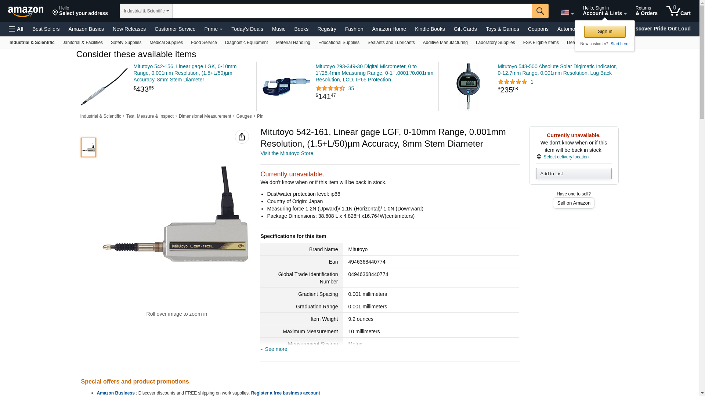This screenshot has width=705, height=396.
Task: Visit the Mitutoyo Store link
Action: (286, 153)
